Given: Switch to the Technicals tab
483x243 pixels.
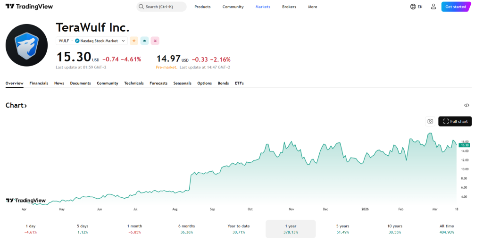Looking at the screenshot, I should [133, 83].
